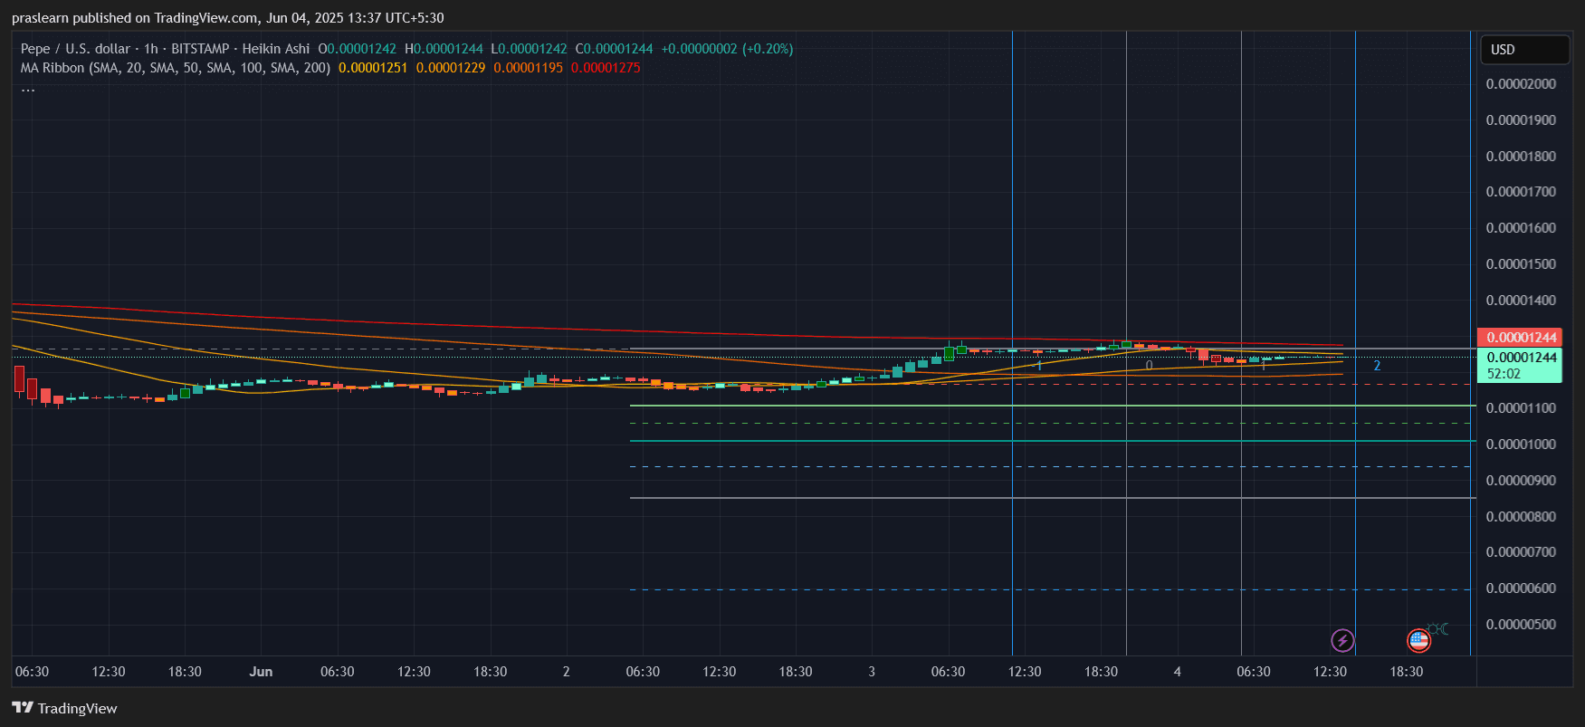Click the 0.00001000 price scale label
The image size is (1585, 727).
(1521, 445)
